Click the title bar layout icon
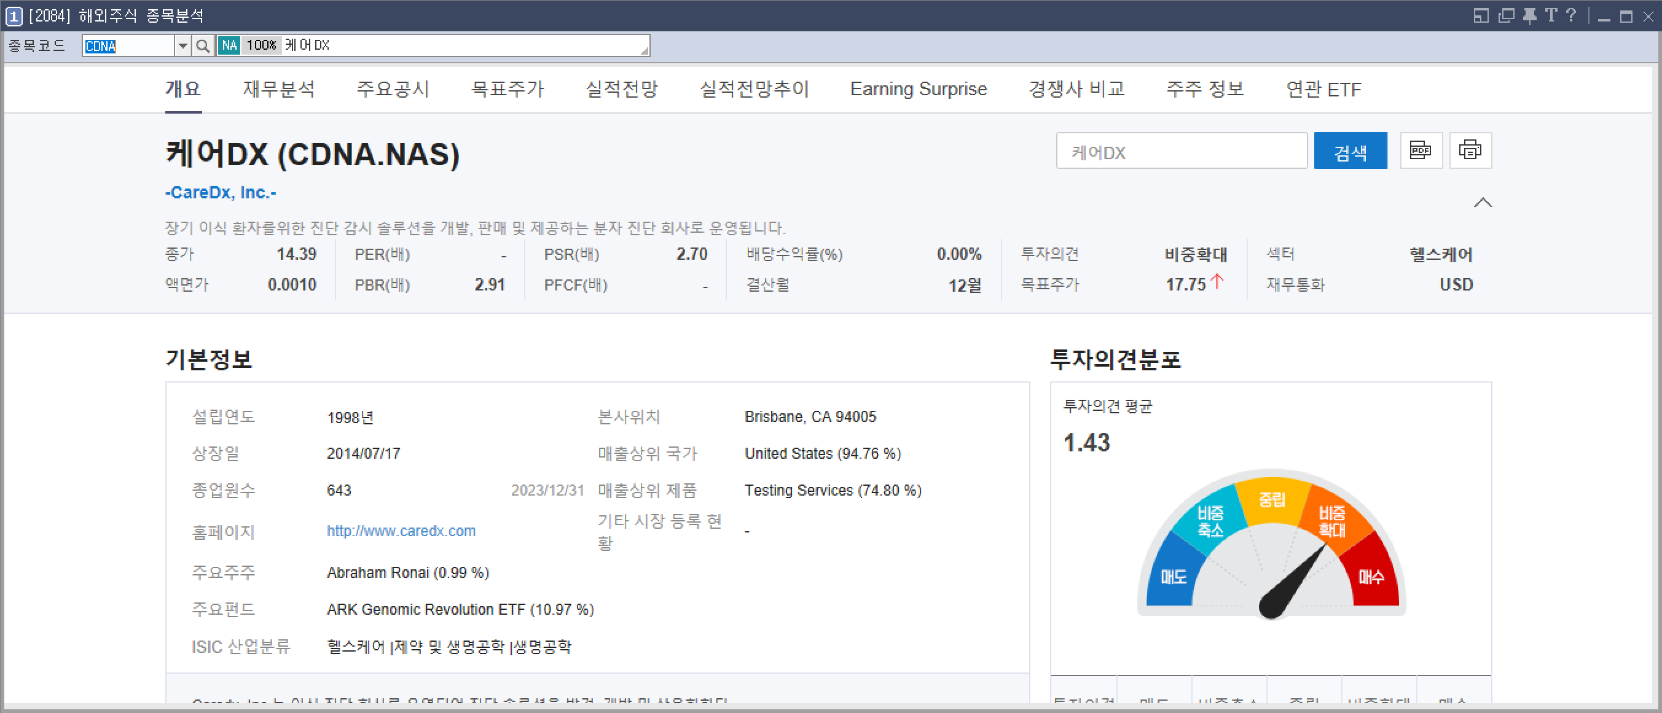 1481,15
